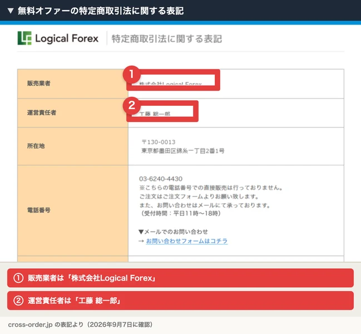
Task: Click the また、お問い合わせはメールにて line
Action: (x=205, y=205)
